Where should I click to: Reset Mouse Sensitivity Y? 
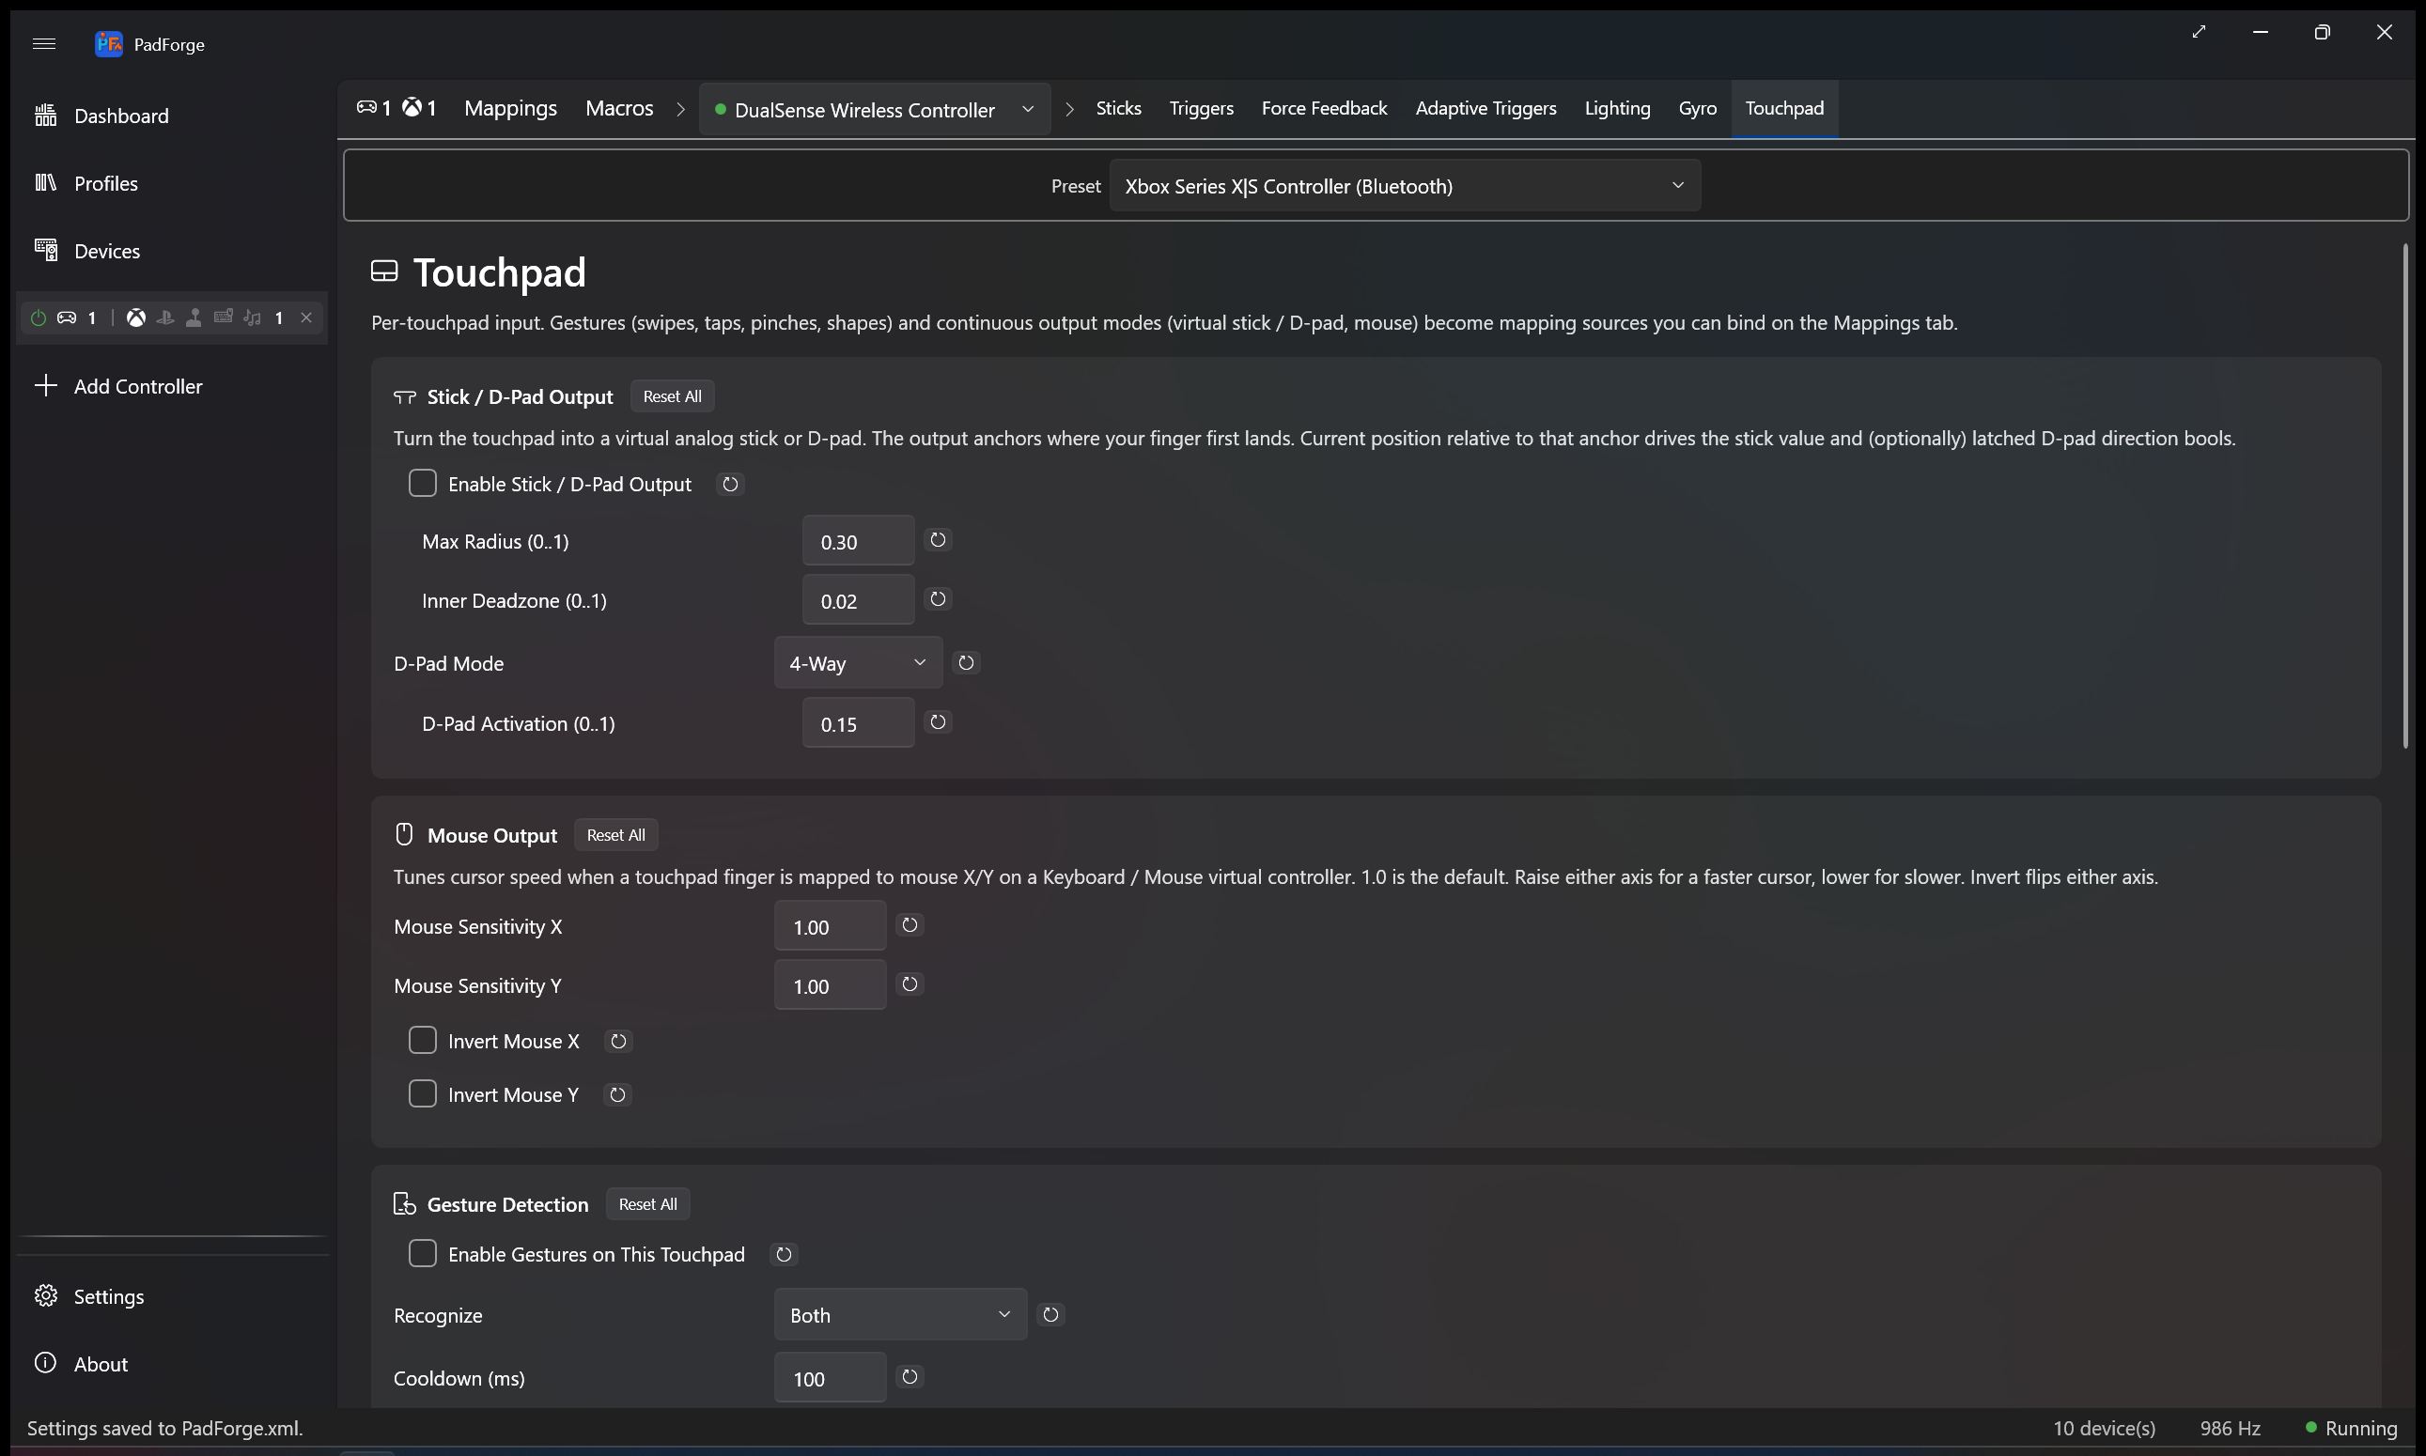click(910, 984)
